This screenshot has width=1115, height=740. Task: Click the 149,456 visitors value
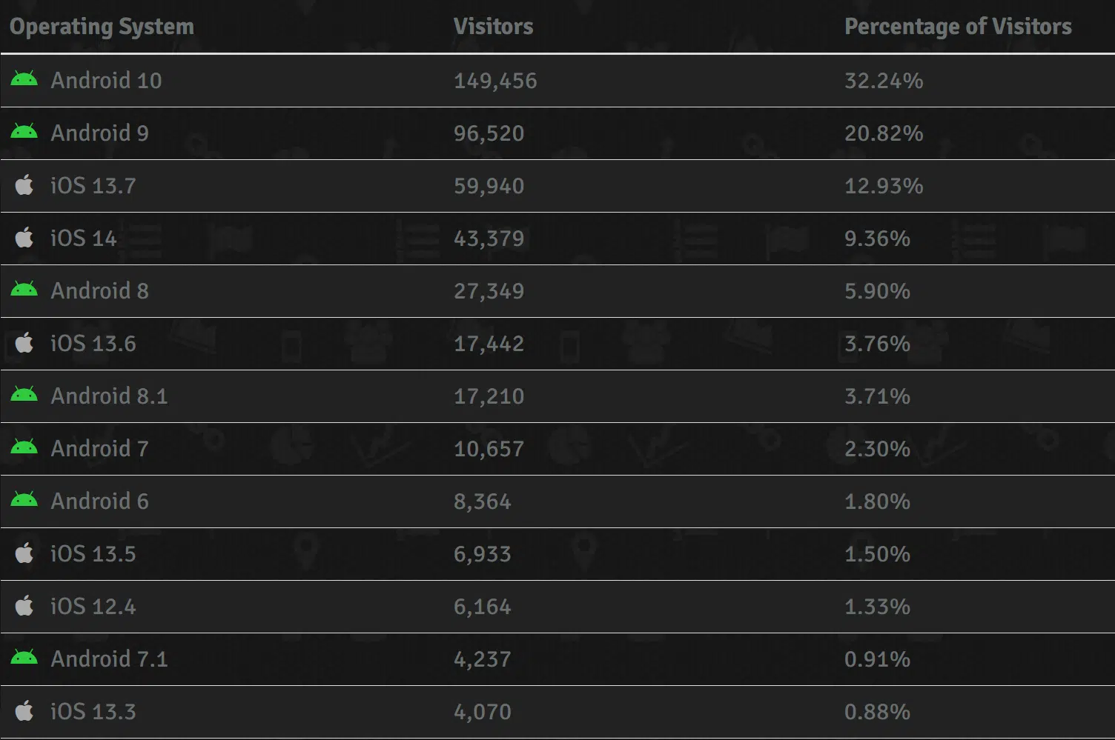click(495, 80)
